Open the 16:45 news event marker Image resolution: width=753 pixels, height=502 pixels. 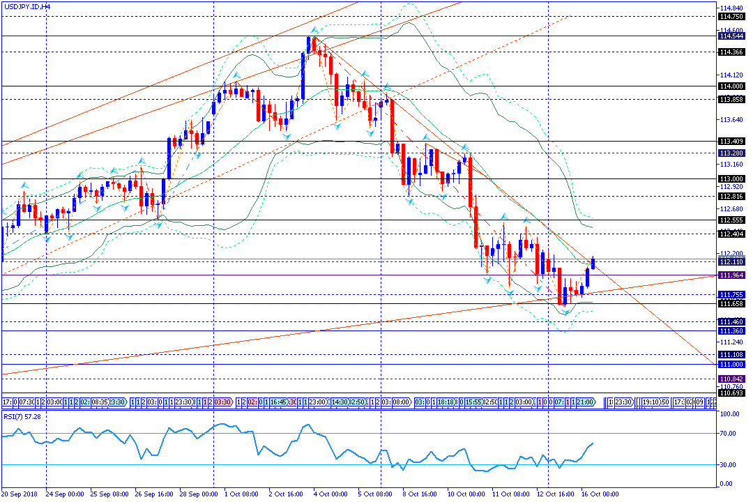point(278,402)
